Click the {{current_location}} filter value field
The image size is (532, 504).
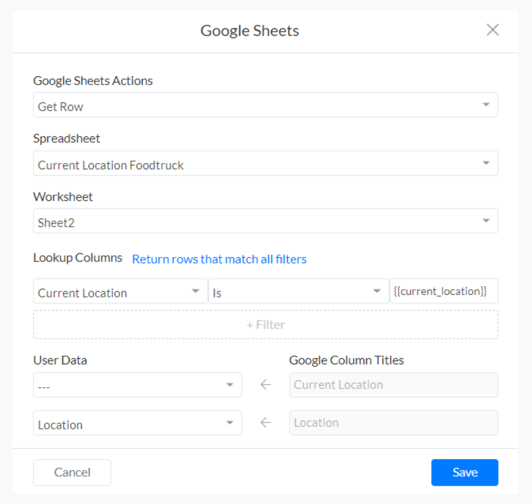443,292
